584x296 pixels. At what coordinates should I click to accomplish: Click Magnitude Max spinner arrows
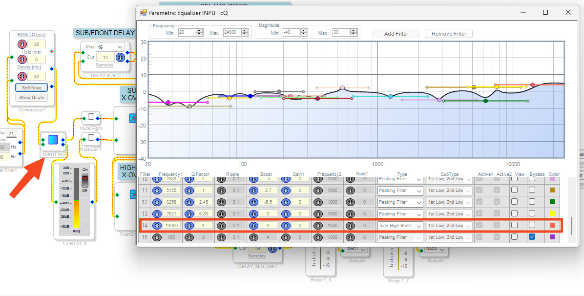point(354,32)
